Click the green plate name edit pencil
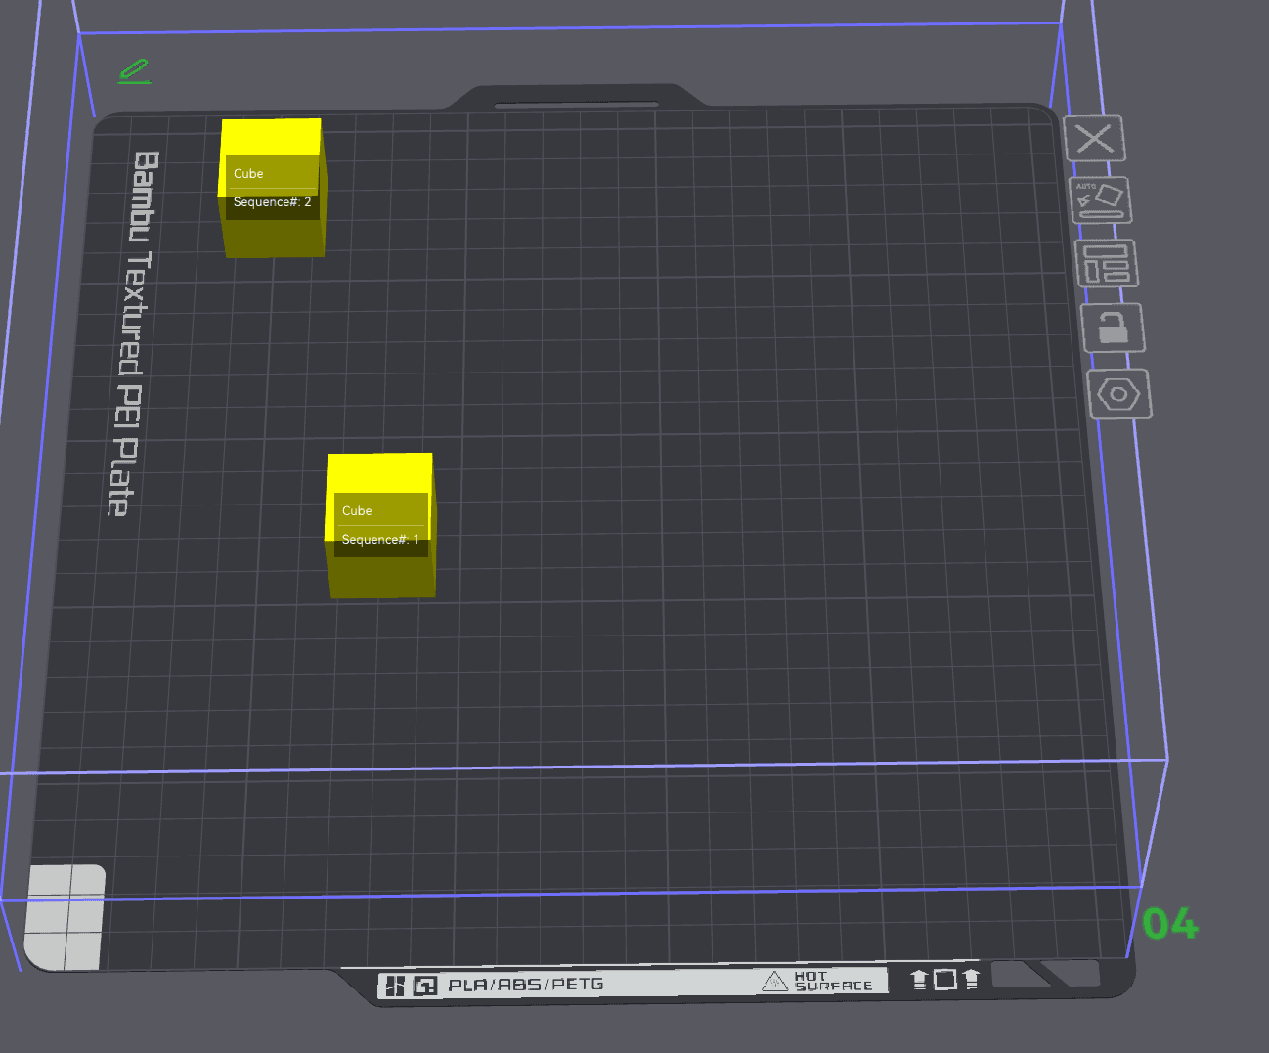1269x1053 pixels. [134, 71]
